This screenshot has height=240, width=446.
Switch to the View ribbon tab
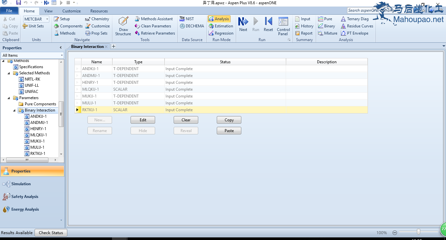point(48,11)
